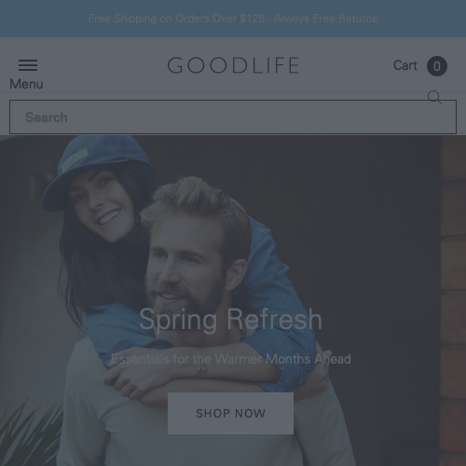Click the 'Always Free Returns' banner phrase
Viewport: 466px width, 466px height.
(x=325, y=19)
